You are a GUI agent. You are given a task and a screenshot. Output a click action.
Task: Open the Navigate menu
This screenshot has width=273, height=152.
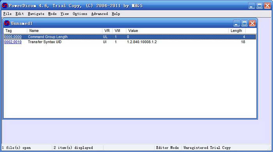36,14
